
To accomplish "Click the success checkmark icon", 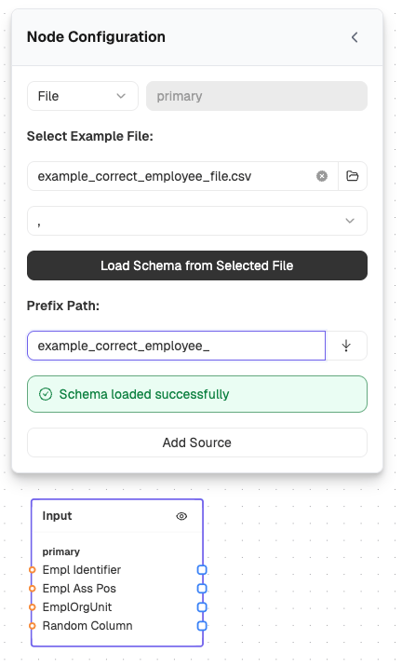I will click(x=46, y=394).
